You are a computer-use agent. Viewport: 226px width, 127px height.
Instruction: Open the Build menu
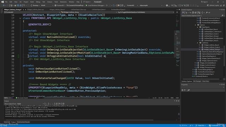pos(32,2)
